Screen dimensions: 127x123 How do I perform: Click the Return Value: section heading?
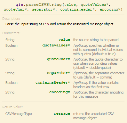pos(12,107)
